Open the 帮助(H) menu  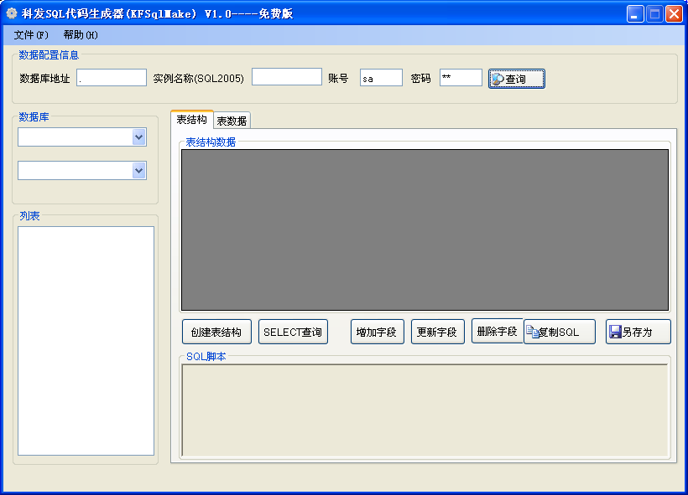click(x=81, y=35)
